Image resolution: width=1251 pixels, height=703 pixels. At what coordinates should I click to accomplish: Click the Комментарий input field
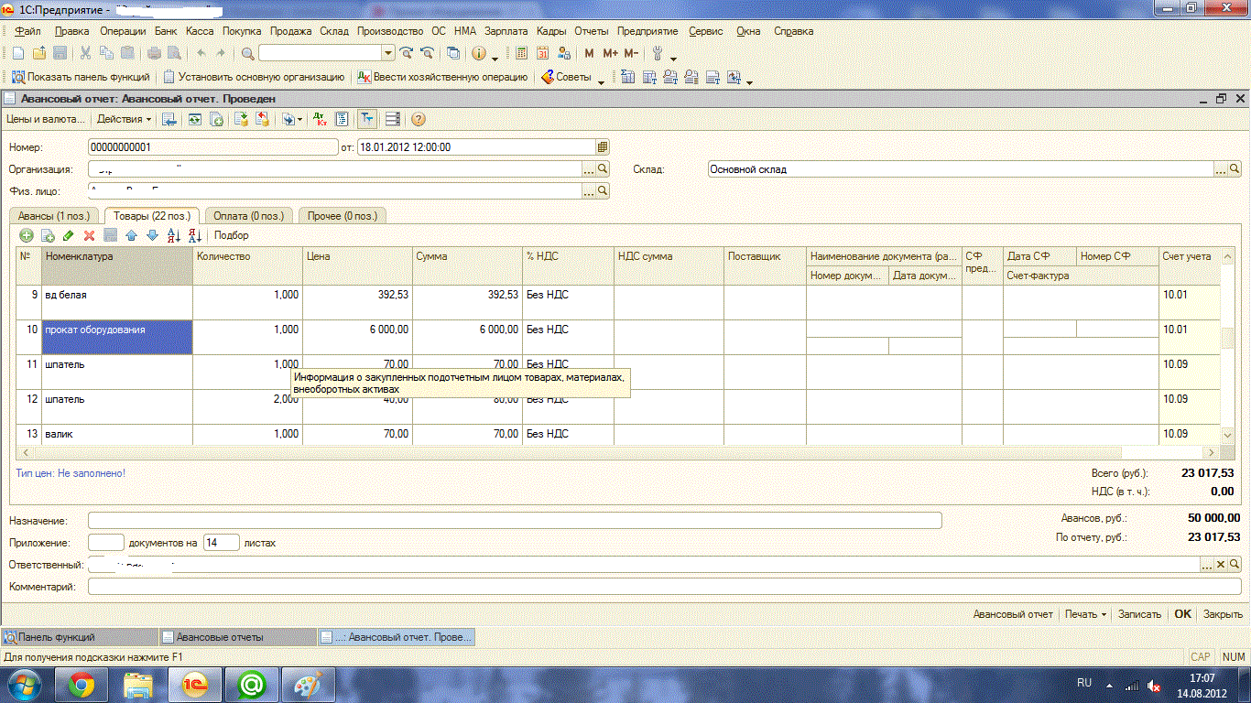[665, 587]
